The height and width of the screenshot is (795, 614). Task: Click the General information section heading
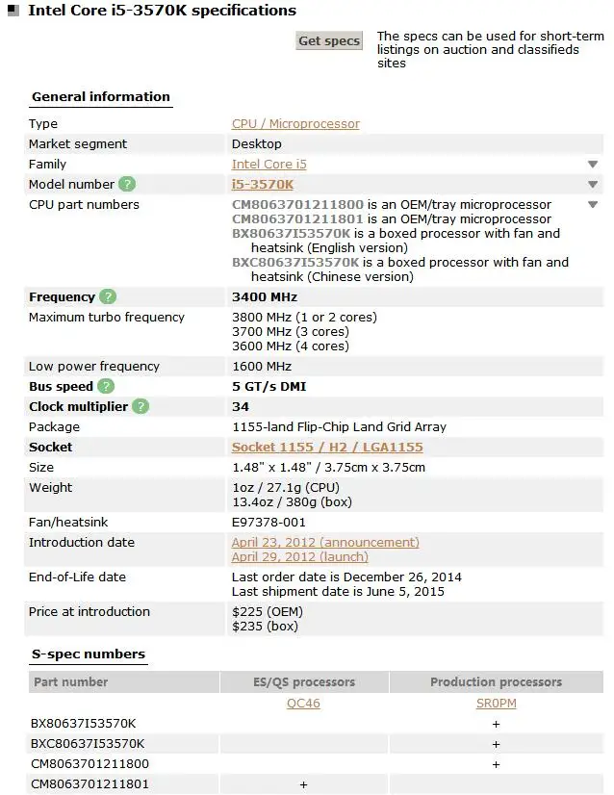coord(100,97)
